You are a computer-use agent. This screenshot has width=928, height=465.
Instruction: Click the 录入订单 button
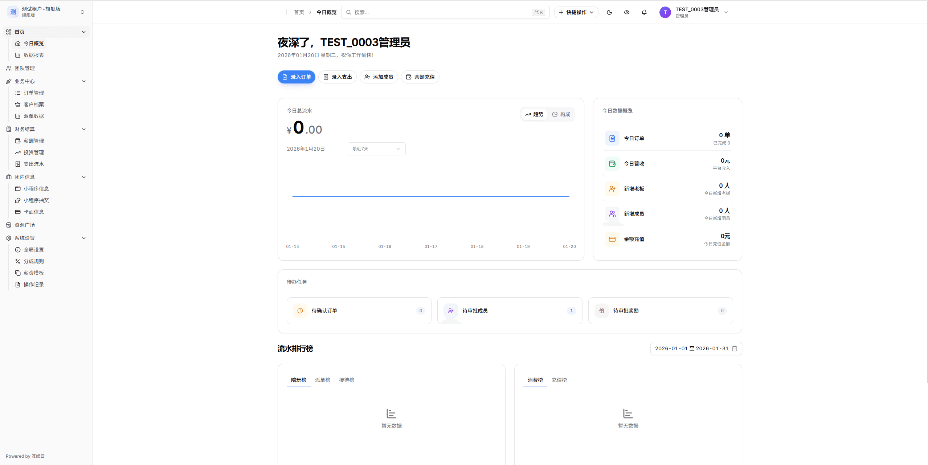pos(296,77)
